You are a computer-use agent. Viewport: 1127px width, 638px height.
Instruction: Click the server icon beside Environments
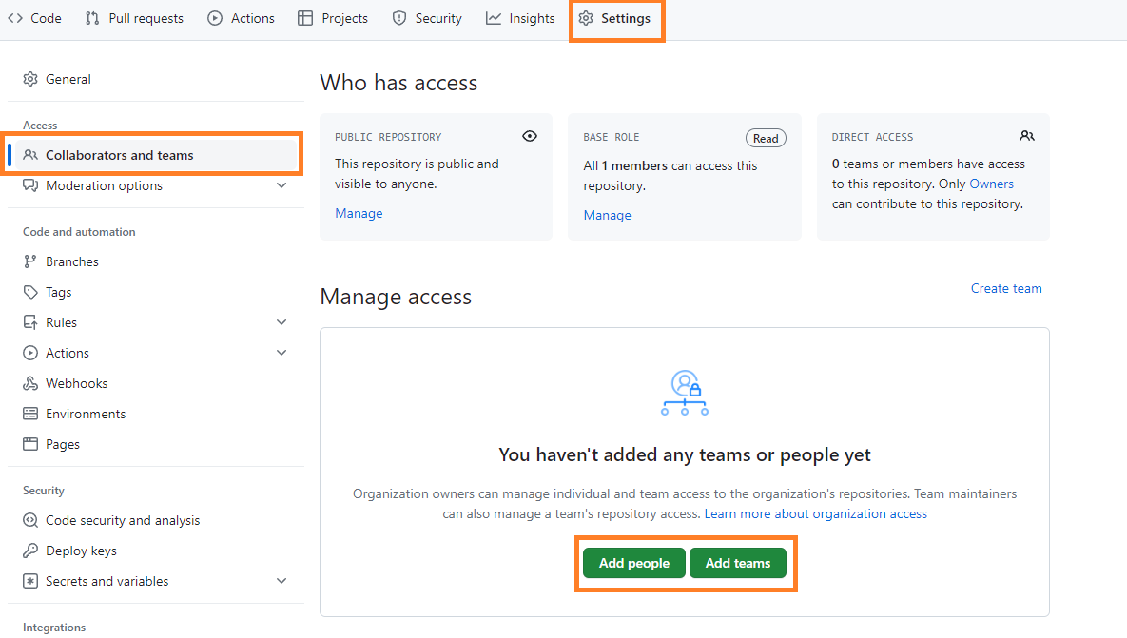tap(30, 414)
